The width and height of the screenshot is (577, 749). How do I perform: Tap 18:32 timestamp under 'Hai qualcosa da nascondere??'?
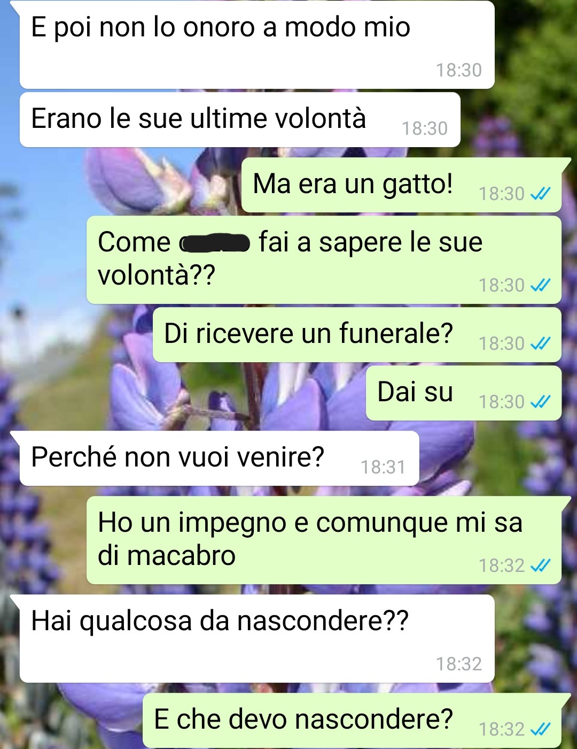point(459,664)
